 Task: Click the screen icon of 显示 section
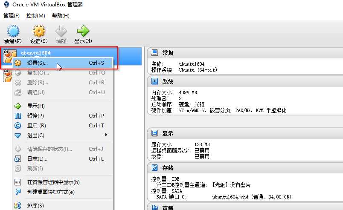point(155,133)
